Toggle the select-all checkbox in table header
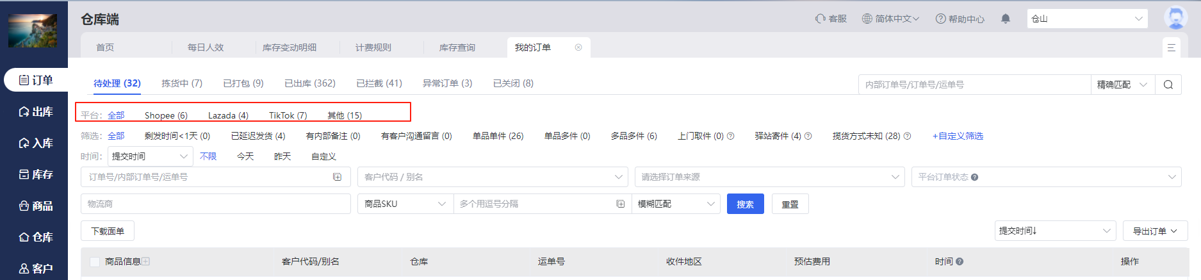Image resolution: width=1201 pixels, height=280 pixels. pos(95,261)
